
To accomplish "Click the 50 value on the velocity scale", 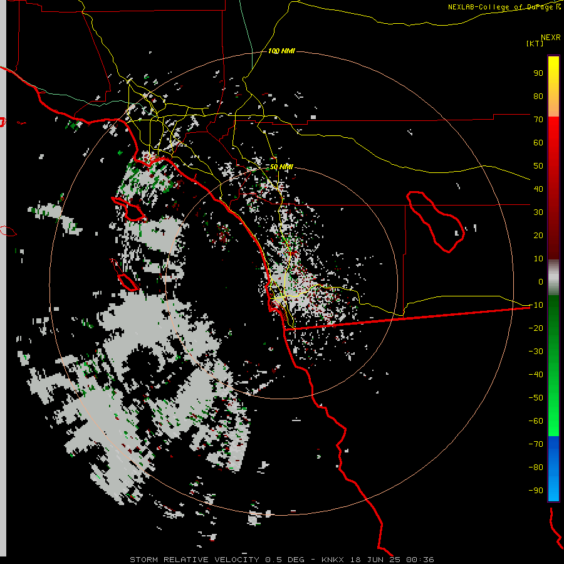I will pyautogui.click(x=538, y=166).
